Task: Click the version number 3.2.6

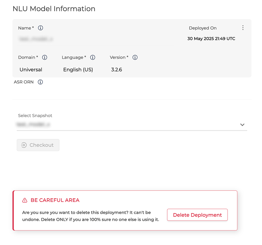Action: [x=117, y=70]
